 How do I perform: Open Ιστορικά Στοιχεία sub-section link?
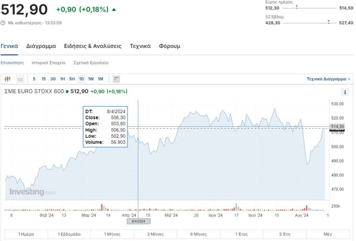click(49, 62)
